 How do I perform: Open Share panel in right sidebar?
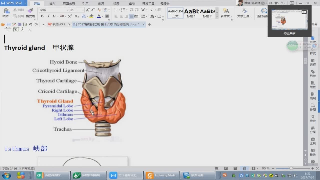point(313,130)
